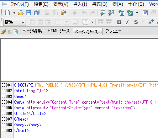Set vertical alignment to top

[58, 22]
